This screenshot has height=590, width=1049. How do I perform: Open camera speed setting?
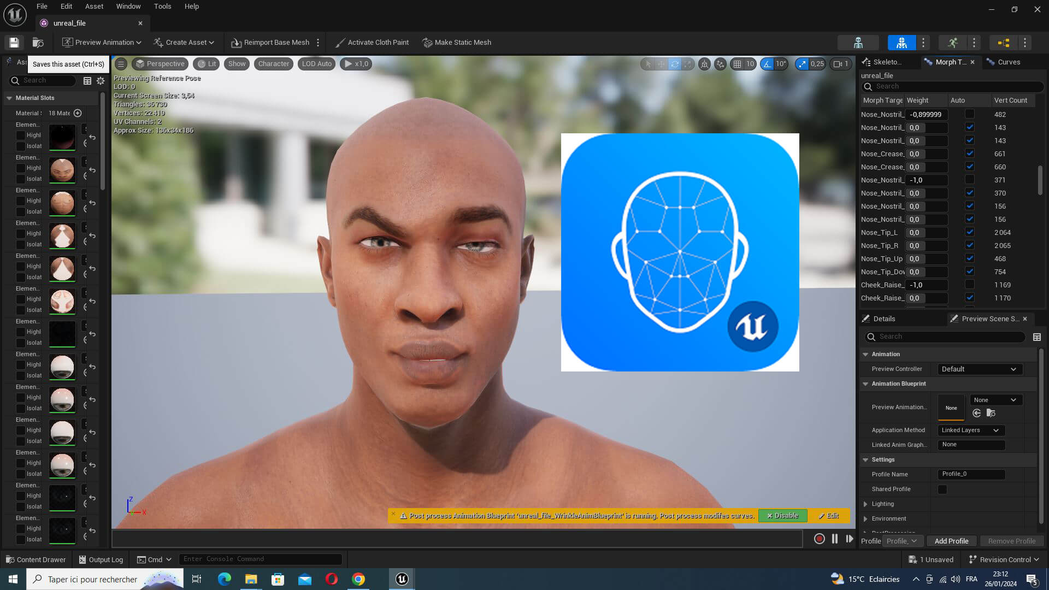[841, 64]
